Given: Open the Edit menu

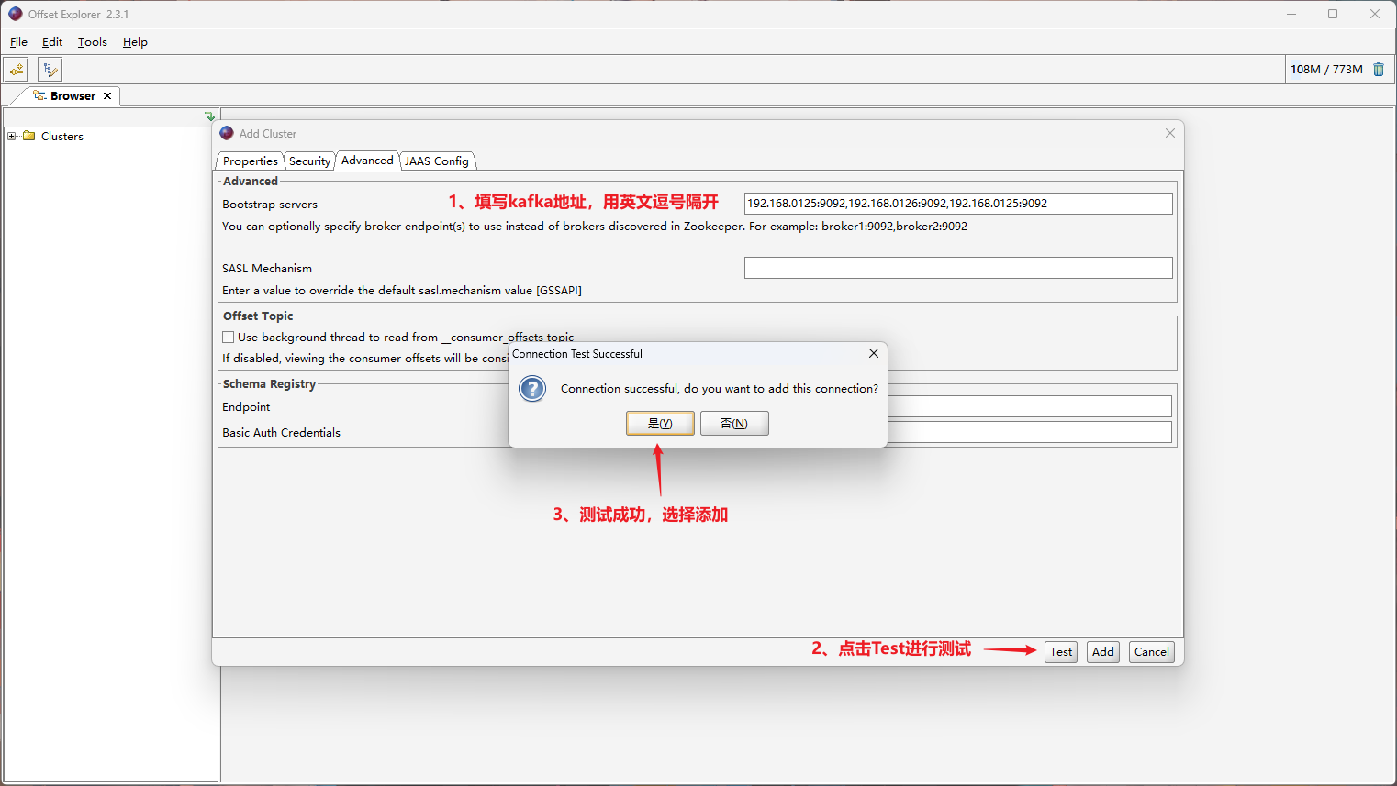Looking at the screenshot, I should 52,42.
